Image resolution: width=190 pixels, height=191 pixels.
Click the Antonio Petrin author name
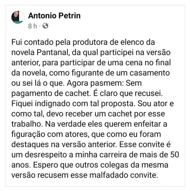tap(54, 16)
